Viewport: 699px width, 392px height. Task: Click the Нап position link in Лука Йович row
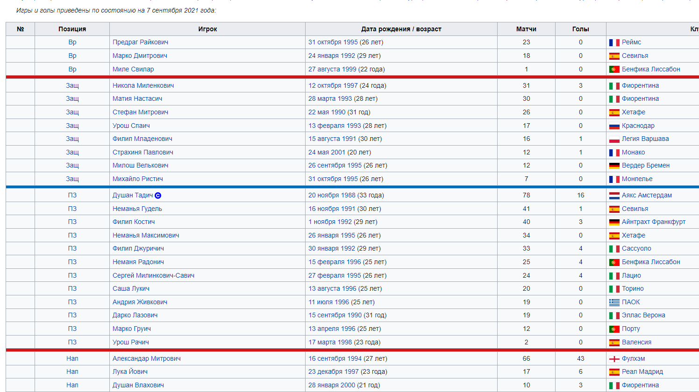click(x=72, y=371)
